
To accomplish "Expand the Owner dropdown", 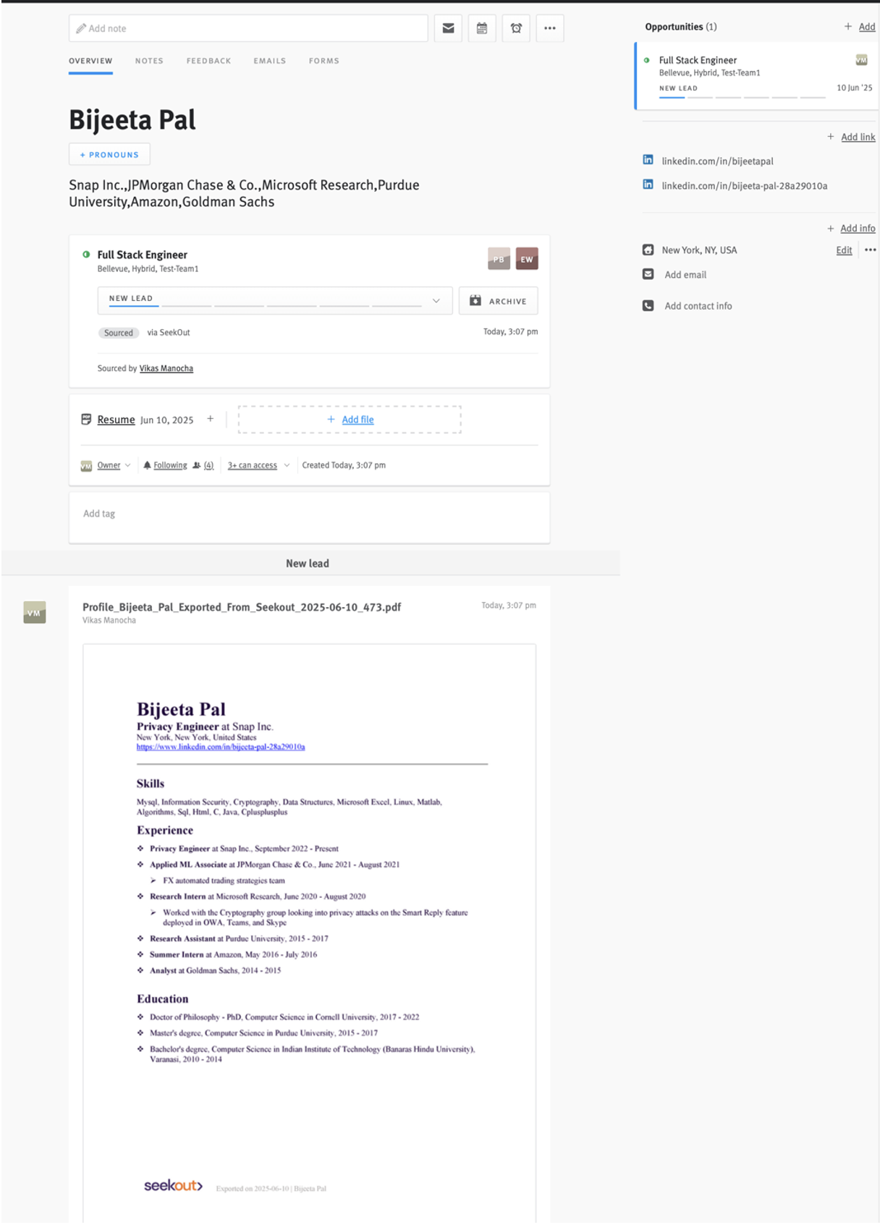I will point(128,465).
